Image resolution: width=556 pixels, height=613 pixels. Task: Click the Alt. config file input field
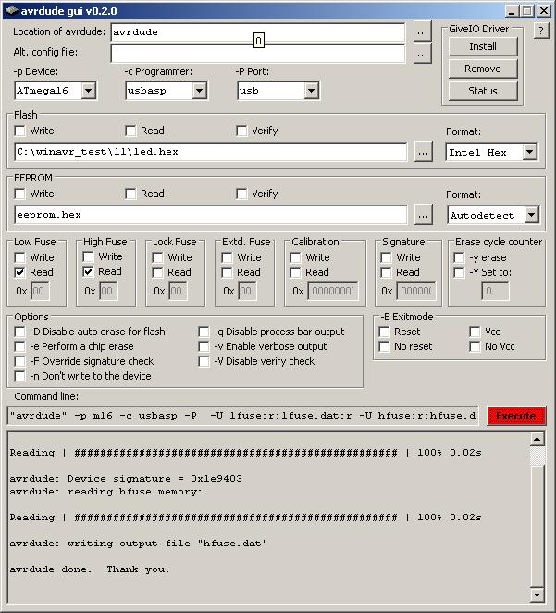(x=258, y=54)
